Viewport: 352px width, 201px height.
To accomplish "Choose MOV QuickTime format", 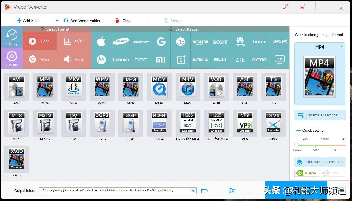I will pos(159,87).
